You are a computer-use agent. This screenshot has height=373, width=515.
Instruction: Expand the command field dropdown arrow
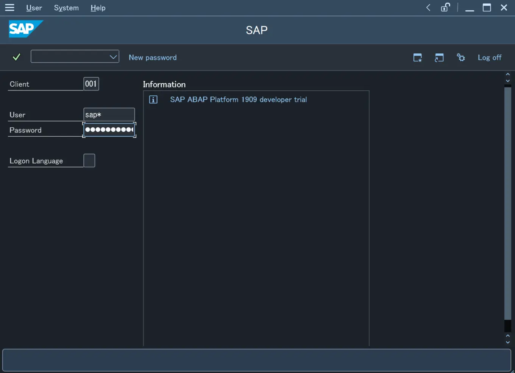(x=113, y=57)
